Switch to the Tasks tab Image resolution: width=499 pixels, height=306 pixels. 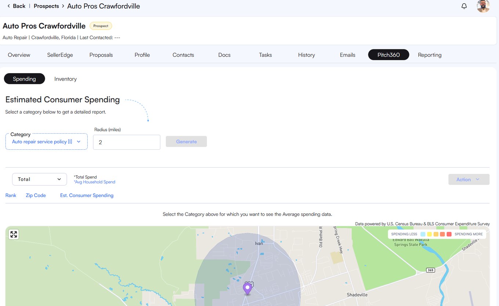point(265,55)
